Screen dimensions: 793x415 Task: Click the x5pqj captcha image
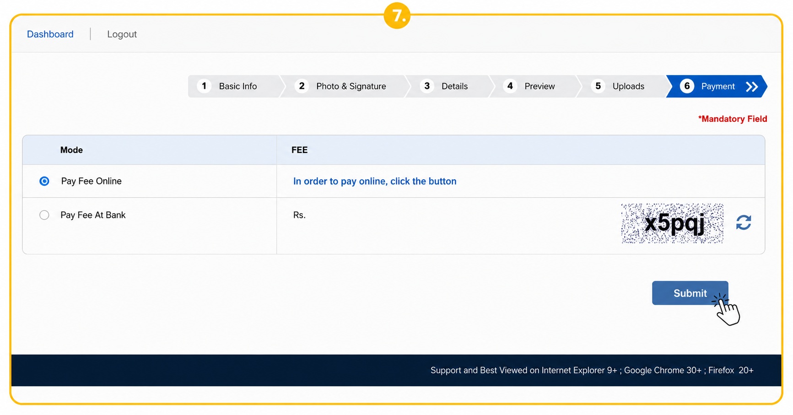[x=672, y=223]
